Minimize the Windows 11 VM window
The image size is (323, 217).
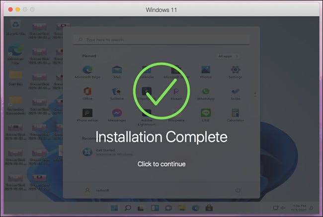pos(18,9)
